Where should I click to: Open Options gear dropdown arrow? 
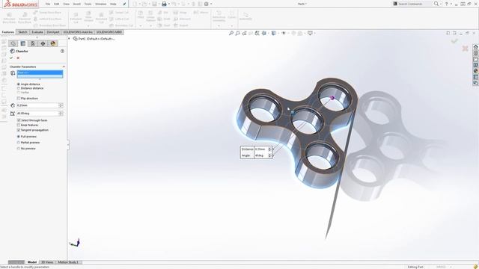coord(211,4)
